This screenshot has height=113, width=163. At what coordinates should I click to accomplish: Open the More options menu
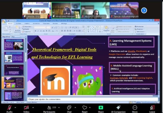pyautogui.click(x=135, y=107)
